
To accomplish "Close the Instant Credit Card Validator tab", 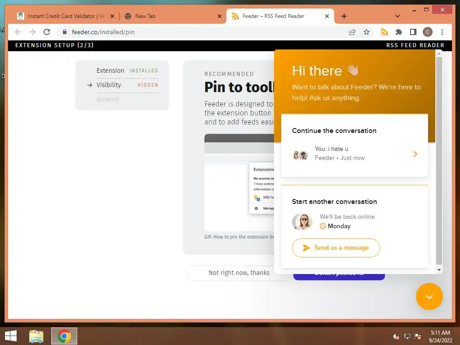I will (x=112, y=16).
